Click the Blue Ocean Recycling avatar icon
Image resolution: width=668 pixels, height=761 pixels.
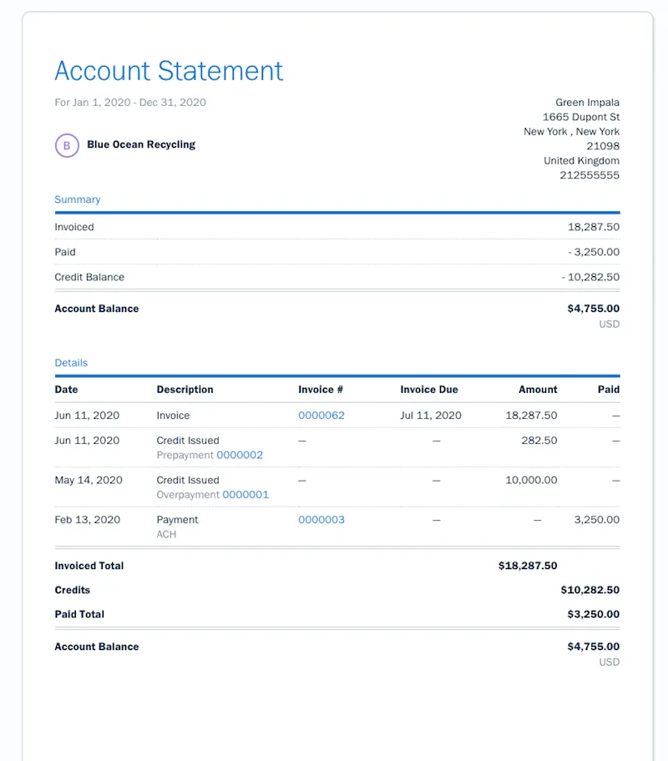click(x=67, y=145)
